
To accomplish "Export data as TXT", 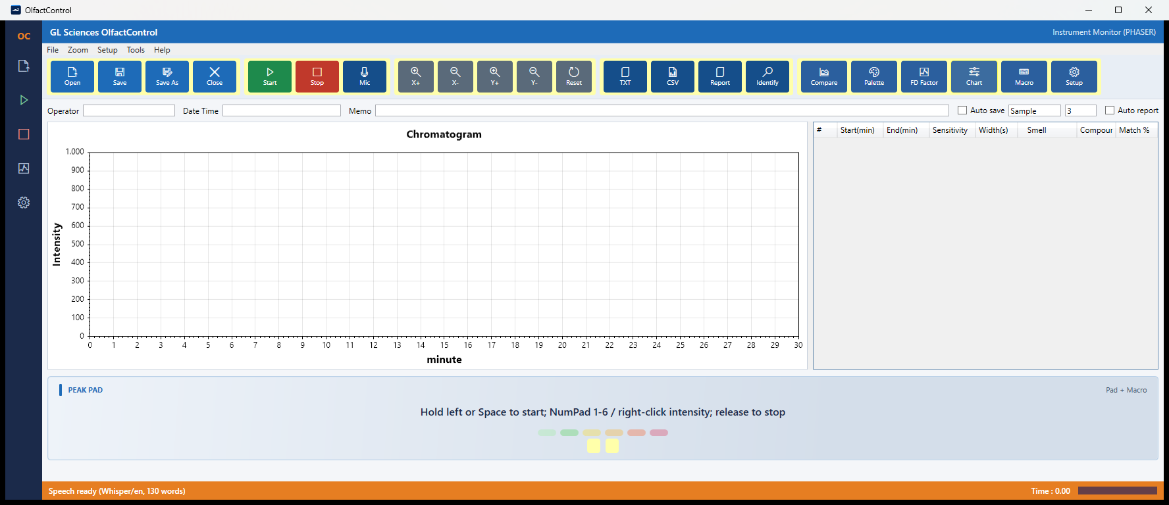I will [625, 76].
